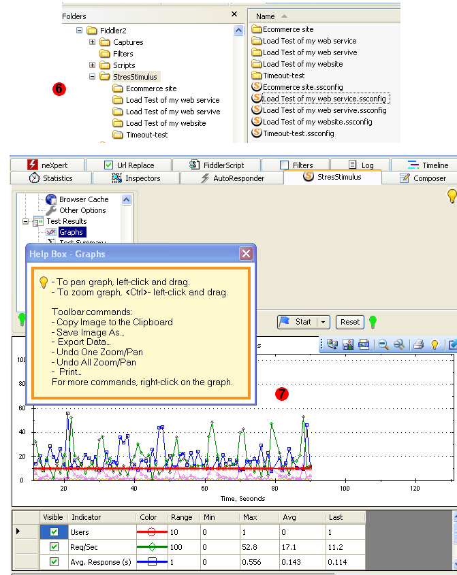Click Undo All Zoom/Pan double magnifier icon

click(399, 344)
